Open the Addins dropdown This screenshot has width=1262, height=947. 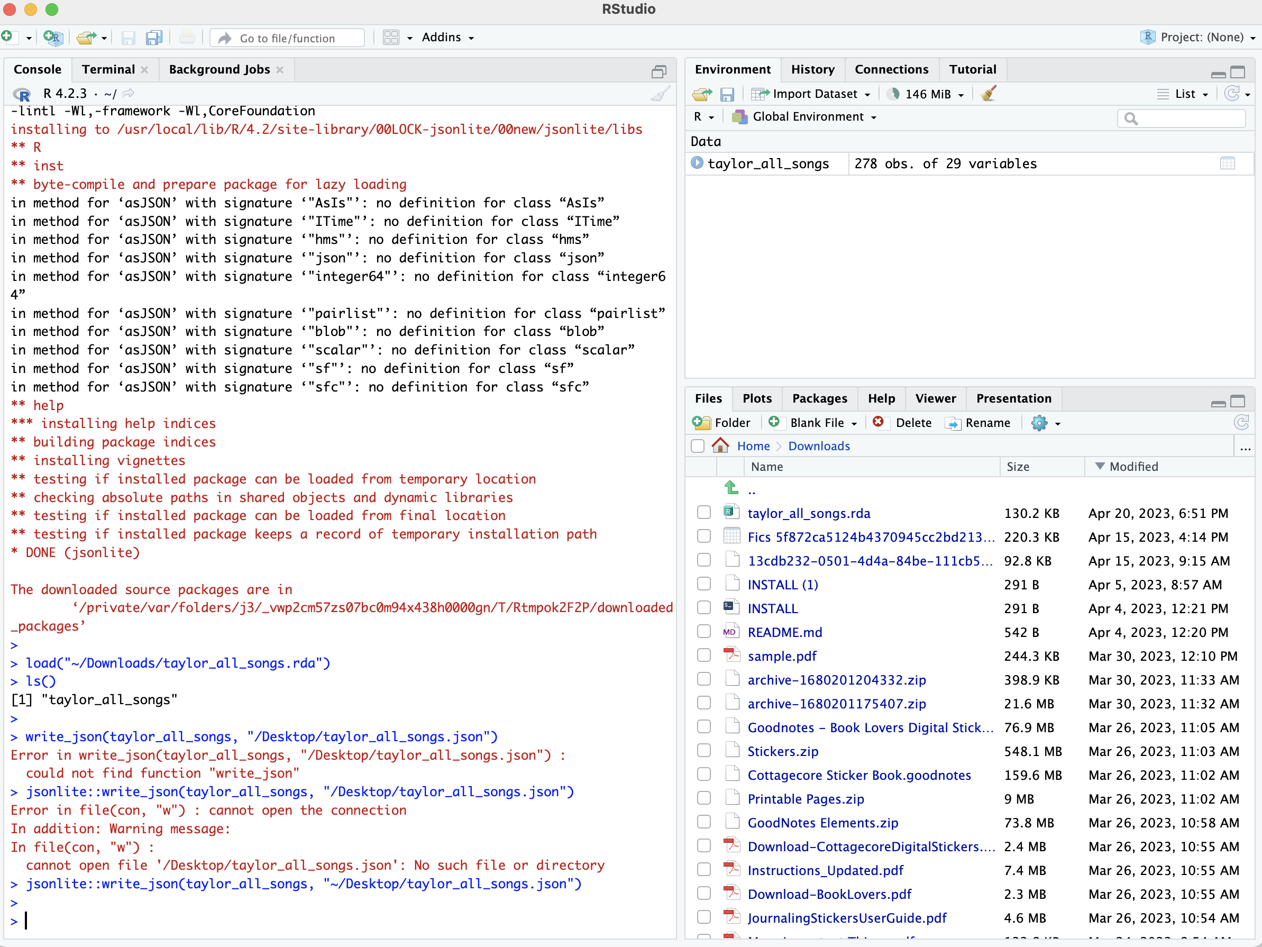tap(448, 37)
